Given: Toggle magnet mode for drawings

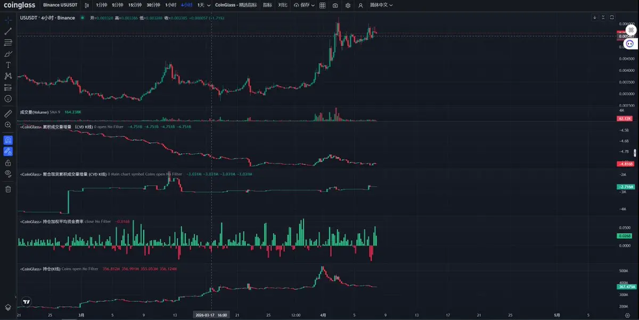Looking at the screenshot, I should (8, 140).
